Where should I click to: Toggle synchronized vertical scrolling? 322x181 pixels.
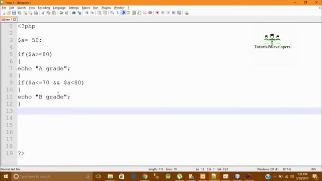click(100, 13)
